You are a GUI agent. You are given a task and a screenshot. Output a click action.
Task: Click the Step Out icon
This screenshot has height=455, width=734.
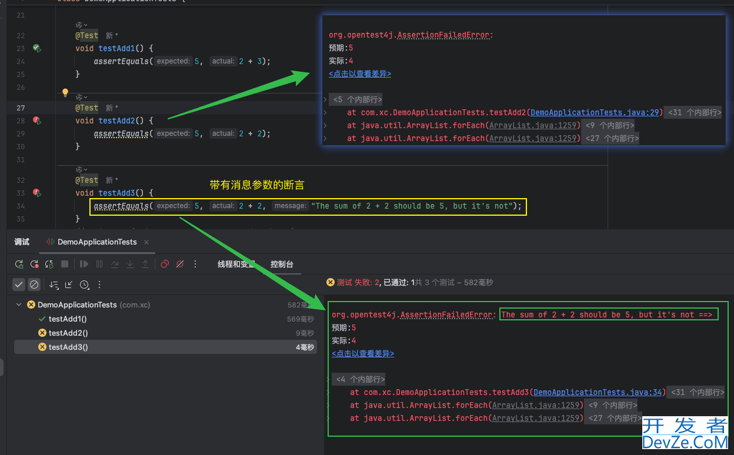click(145, 265)
